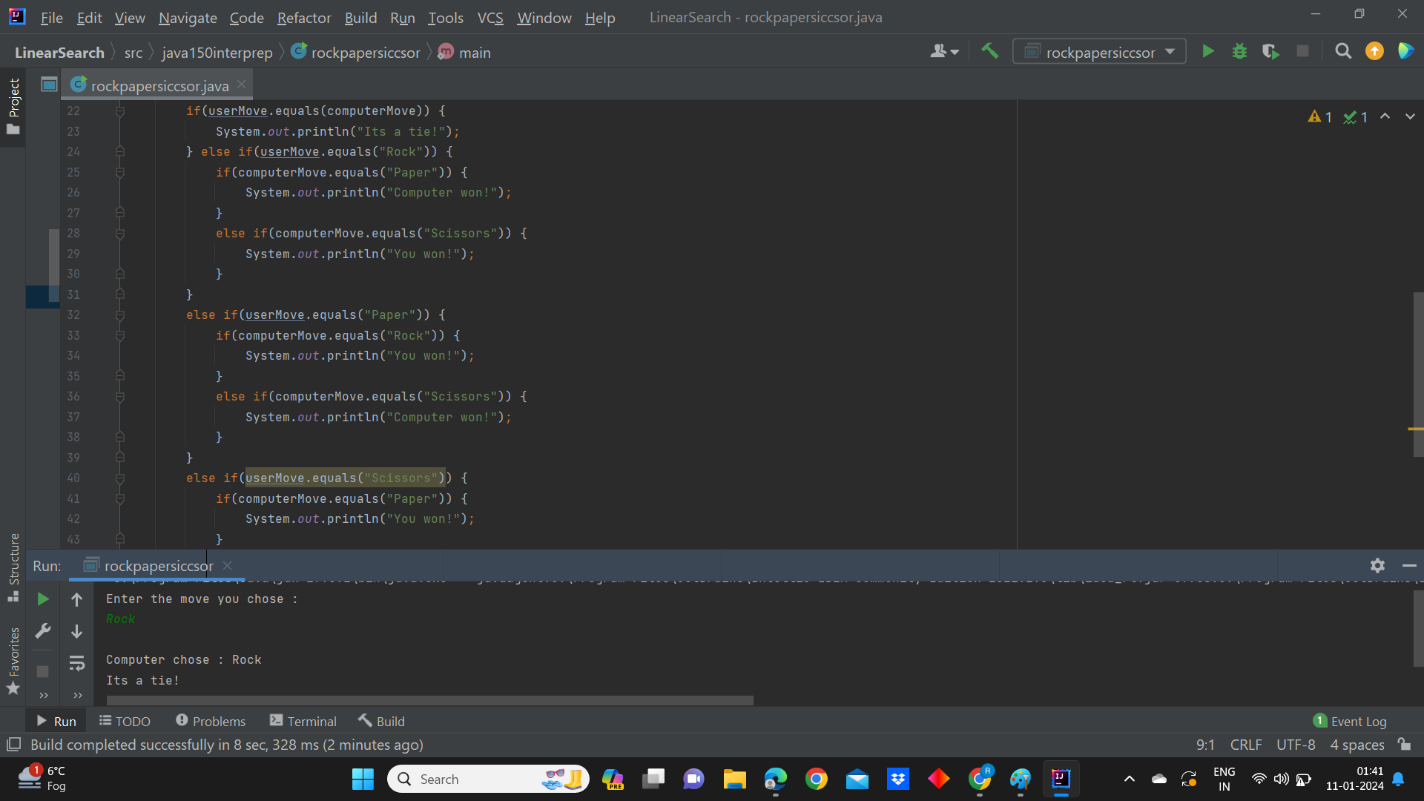Open Run panel settings gear
The width and height of the screenshot is (1424, 801).
pos(1377,566)
